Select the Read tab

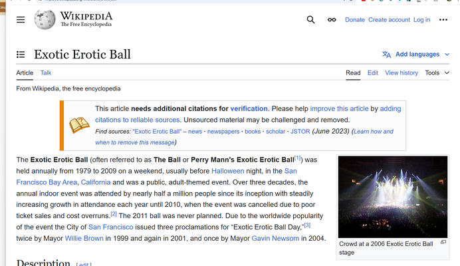pos(353,72)
